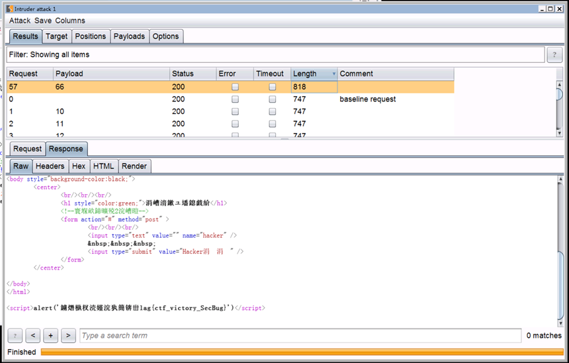Image resolution: width=569 pixels, height=363 pixels.
Task: Switch to the Positions tab
Action: (x=91, y=36)
